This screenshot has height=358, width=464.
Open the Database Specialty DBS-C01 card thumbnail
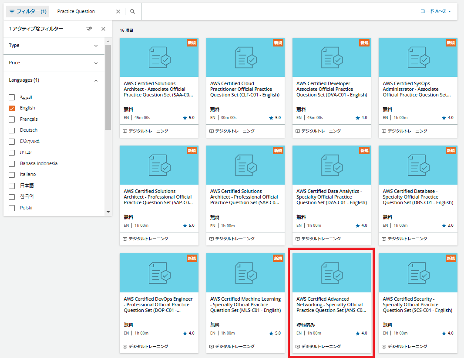click(418, 165)
